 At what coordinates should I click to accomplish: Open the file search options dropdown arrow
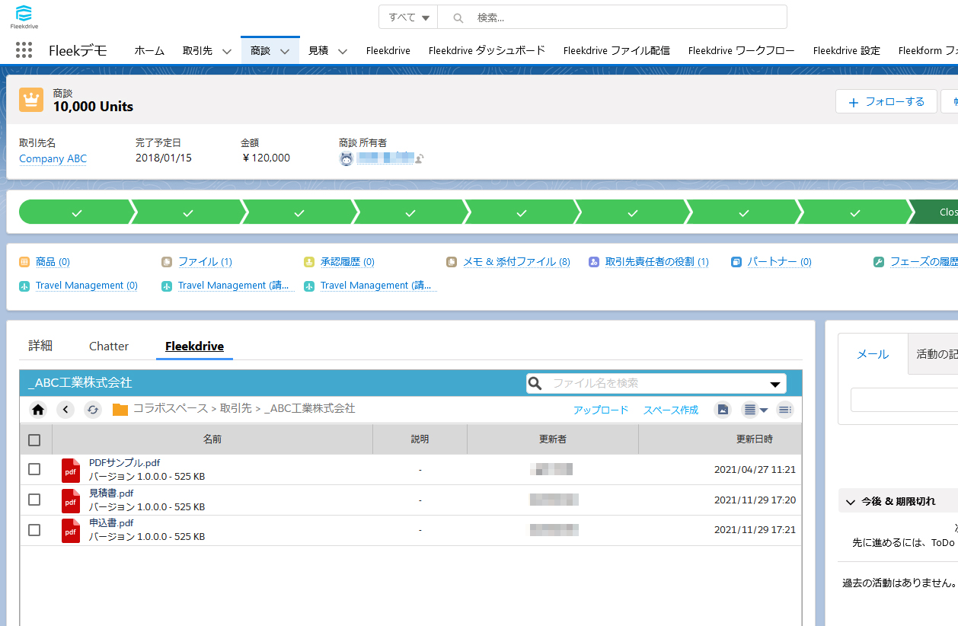point(775,384)
